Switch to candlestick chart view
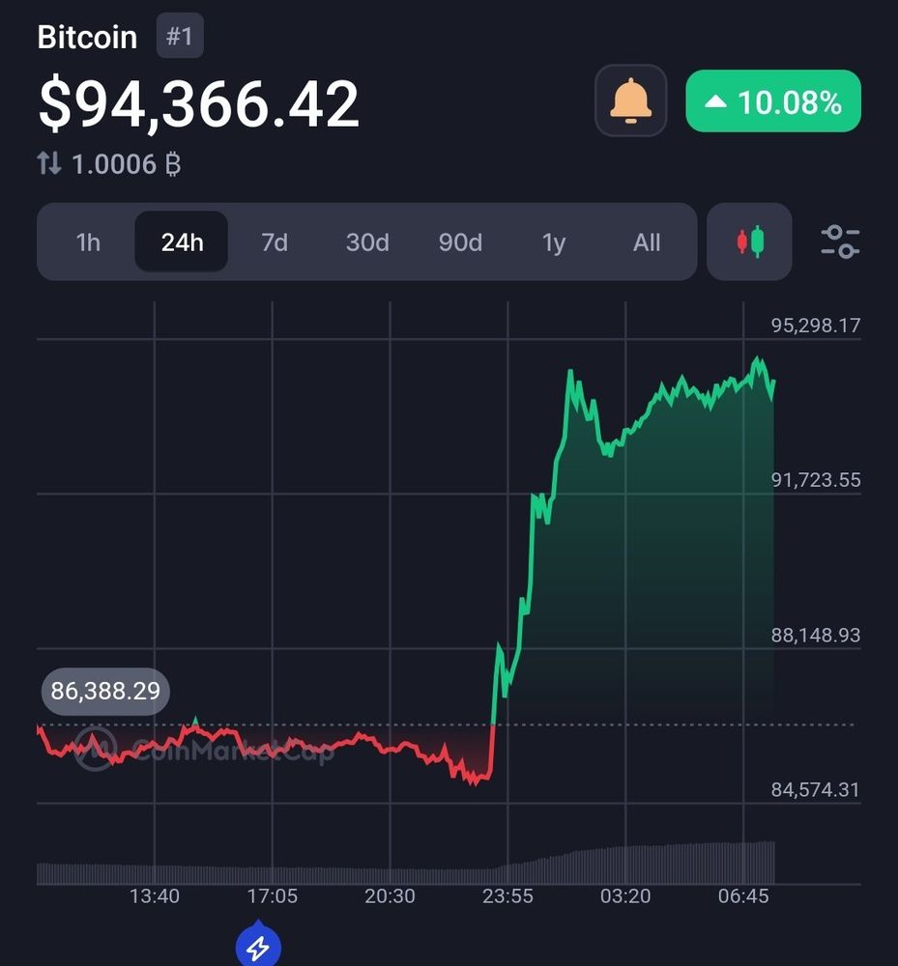The image size is (898, 966). [x=749, y=241]
